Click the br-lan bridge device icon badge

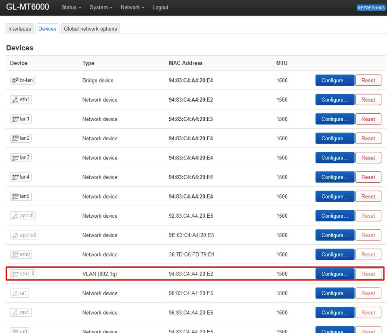coord(22,80)
